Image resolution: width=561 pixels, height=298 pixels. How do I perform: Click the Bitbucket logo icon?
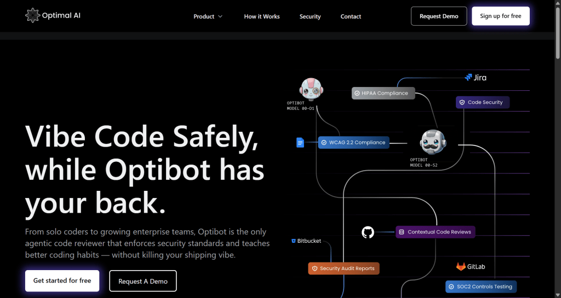pos(294,241)
